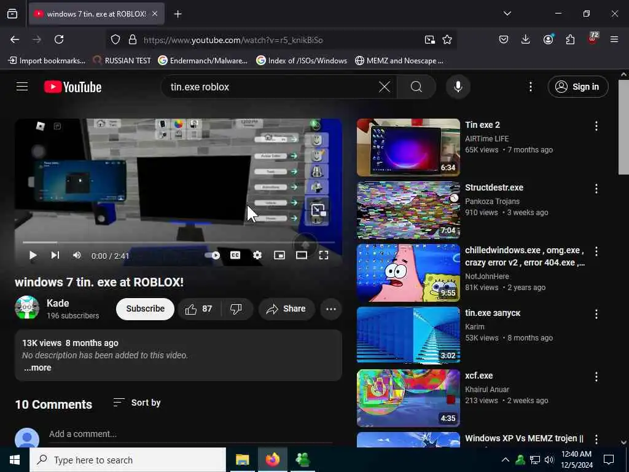Toggle the autoplay switch

point(212,255)
